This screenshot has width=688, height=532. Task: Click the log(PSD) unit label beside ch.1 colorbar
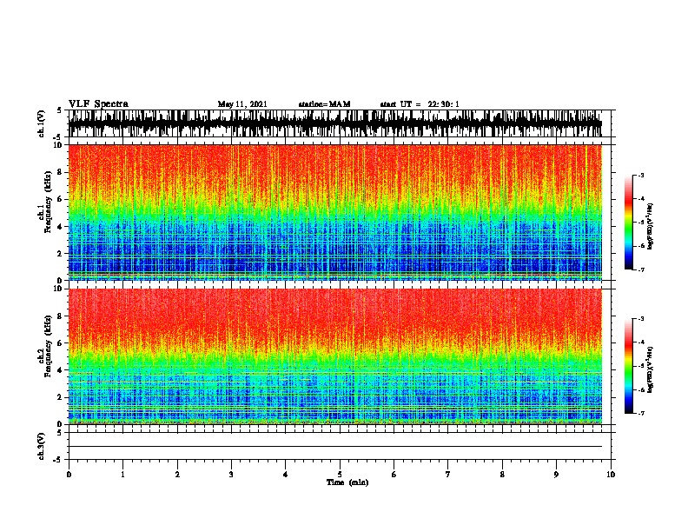(650, 226)
